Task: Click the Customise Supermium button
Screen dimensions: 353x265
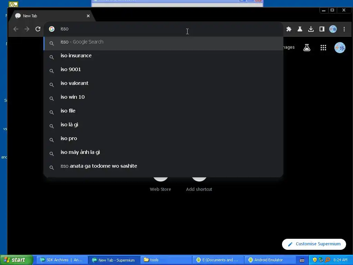Action: tap(314, 244)
